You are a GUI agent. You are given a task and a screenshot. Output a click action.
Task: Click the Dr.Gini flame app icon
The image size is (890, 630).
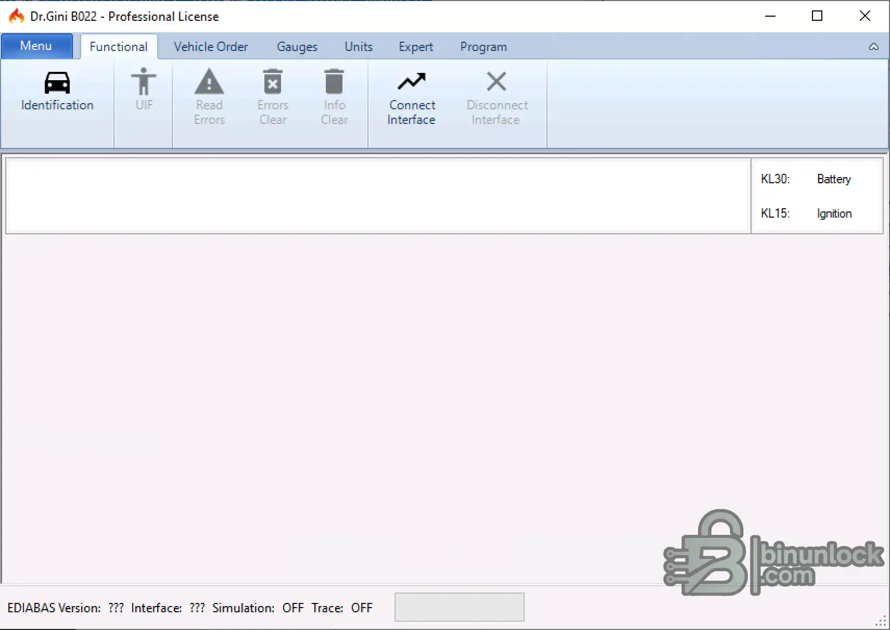point(17,16)
